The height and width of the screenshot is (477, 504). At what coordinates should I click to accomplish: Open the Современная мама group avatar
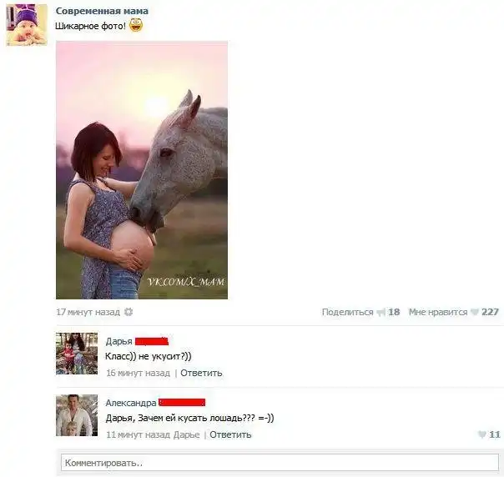pos(27,25)
